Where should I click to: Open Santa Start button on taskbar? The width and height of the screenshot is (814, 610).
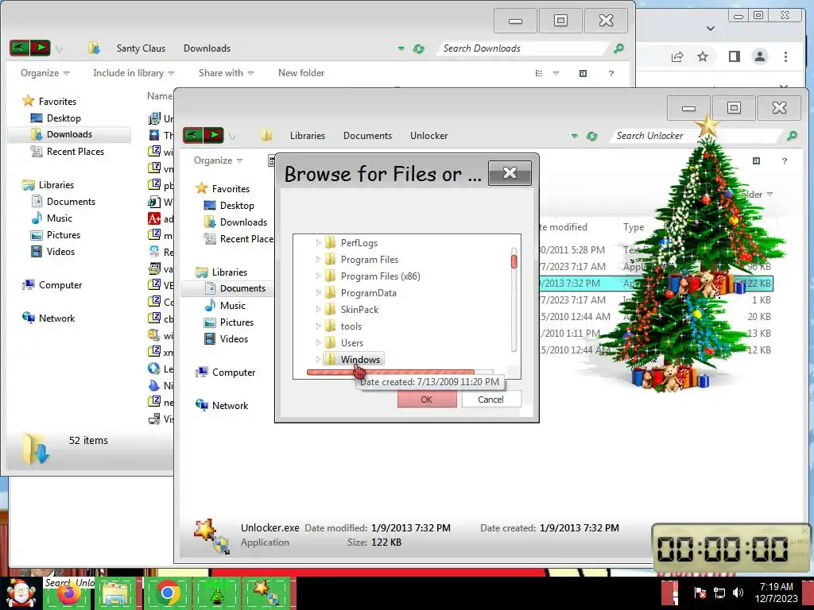[20, 593]
